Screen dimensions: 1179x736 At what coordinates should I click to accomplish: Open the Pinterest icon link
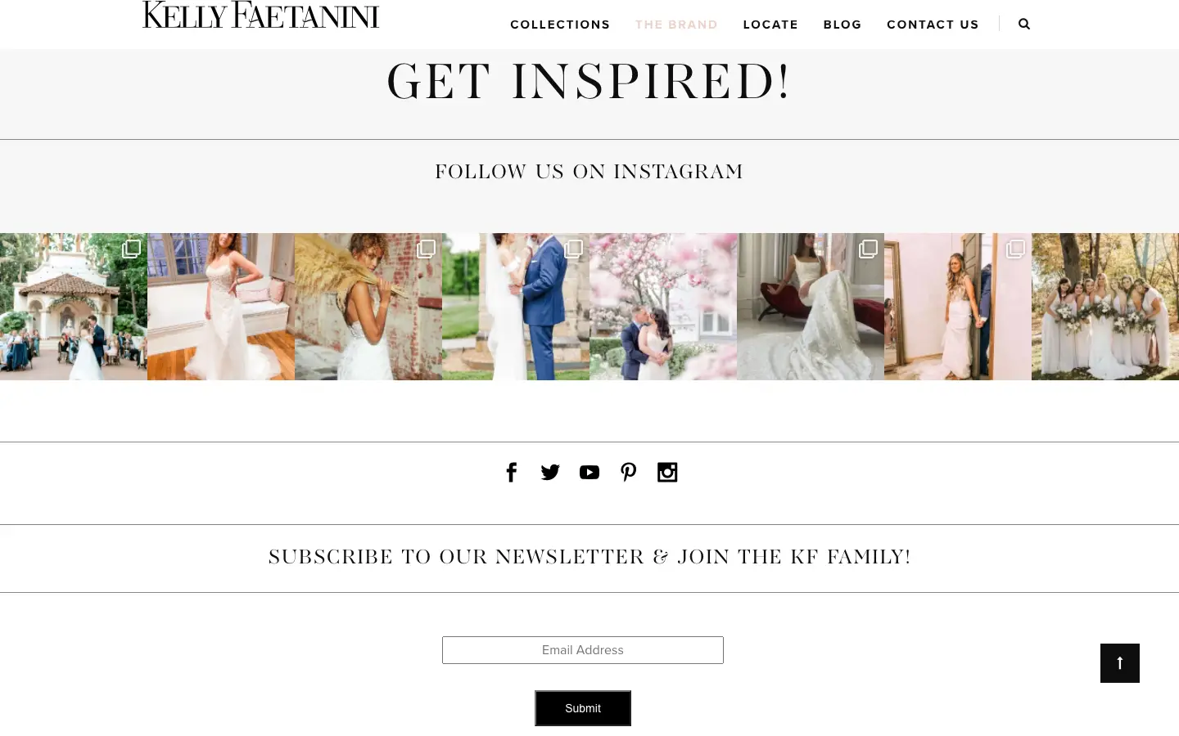point(628,473)
